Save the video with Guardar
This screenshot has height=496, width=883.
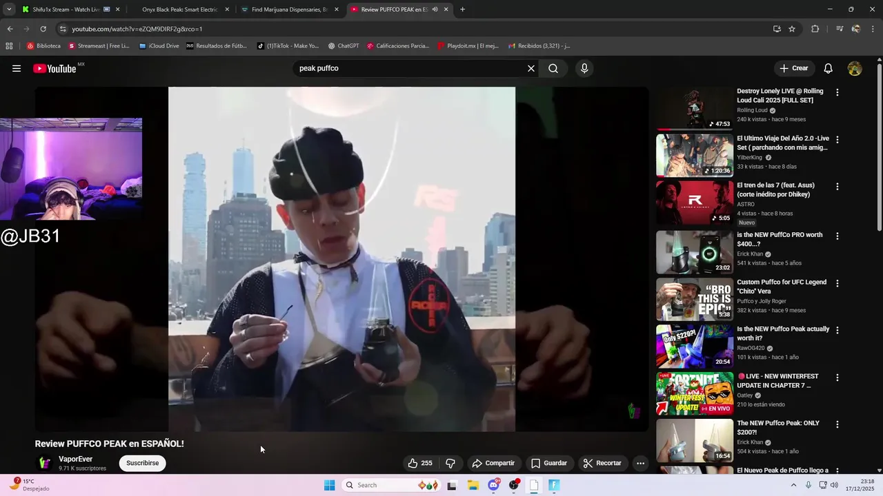(x=549, y=463)
